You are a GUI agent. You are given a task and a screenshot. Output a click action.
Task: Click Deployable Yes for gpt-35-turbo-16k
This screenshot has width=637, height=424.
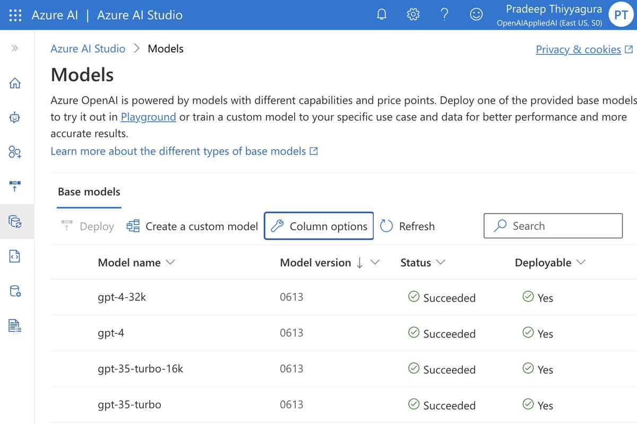(x=538, y=369)
